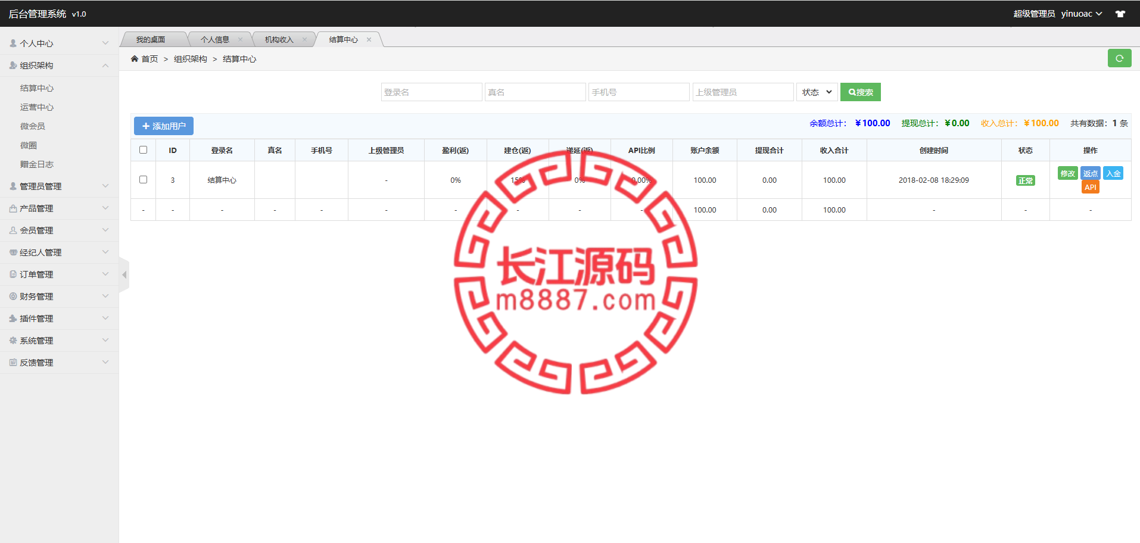Open the skin/shirt icon in top bar
The height and width of the screenshot is (543, 1140).
(x=1120, y=14)
